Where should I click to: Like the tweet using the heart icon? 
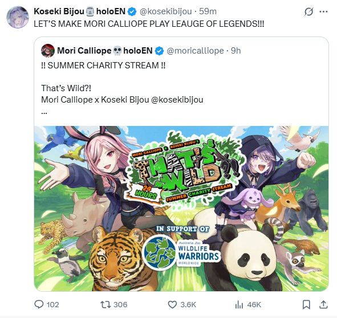(172, 304)
